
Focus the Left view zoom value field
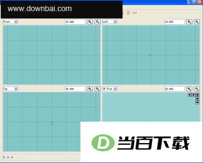175,22
